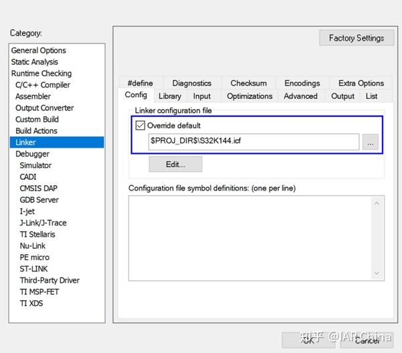Screen dimensions: 402x353
Task: Click inside the configuration symbol definitions text area
Action: (x=250, y=238)
